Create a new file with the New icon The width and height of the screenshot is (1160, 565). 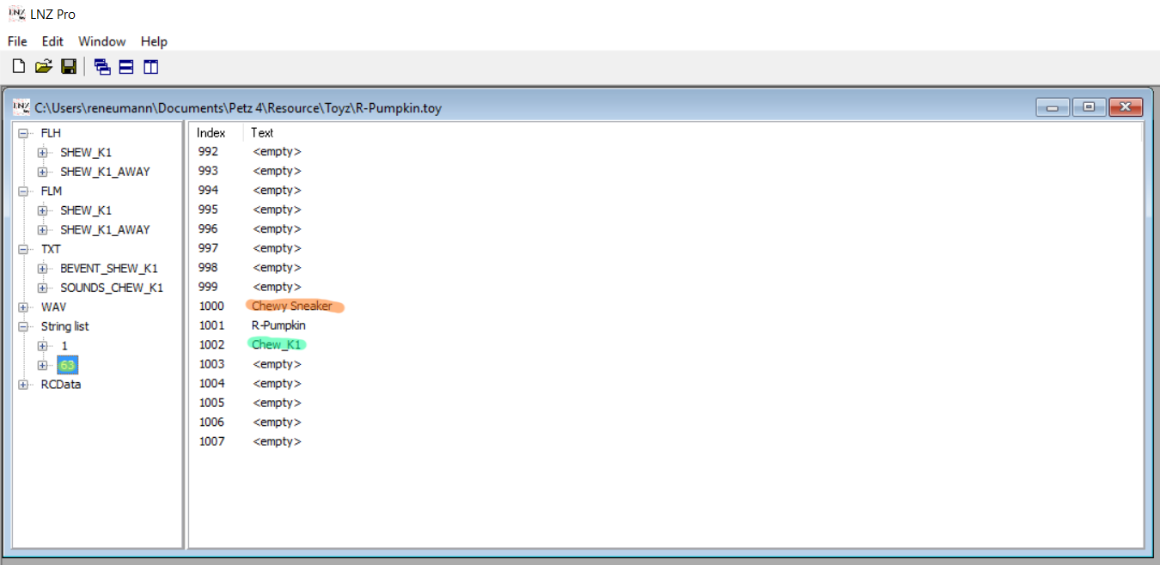pyautogui.click(x=18, y=67)
